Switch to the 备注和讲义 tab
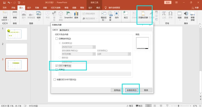202x107 pixels. pyautogui.click(x=64, y=30)
